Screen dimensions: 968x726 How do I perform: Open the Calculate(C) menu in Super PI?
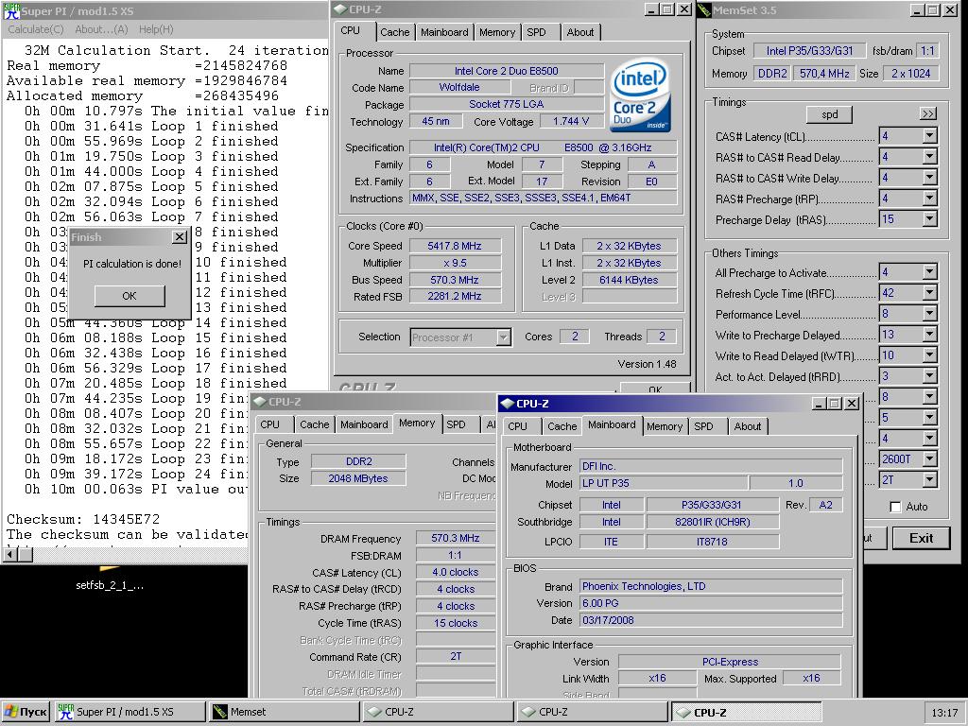(36, 29)
